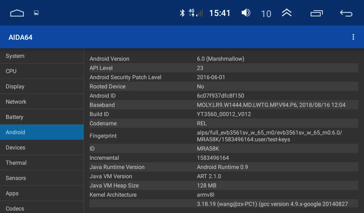Select the Android Version label

click(x=109, y=59)
